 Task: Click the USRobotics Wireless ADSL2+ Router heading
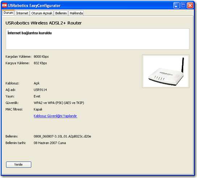[43, 23]
